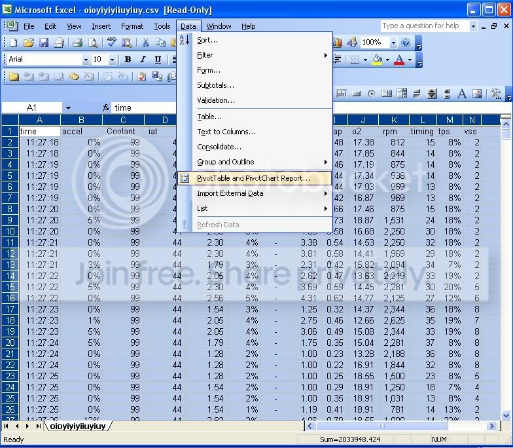Insert a Command Button control

click(356, 94)
